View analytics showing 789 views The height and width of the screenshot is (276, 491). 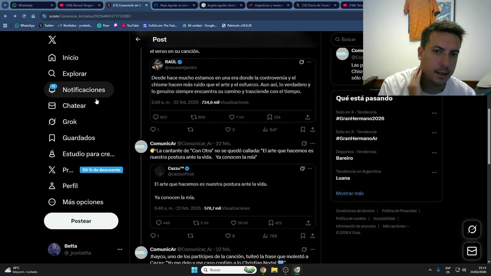click(270, 236)
